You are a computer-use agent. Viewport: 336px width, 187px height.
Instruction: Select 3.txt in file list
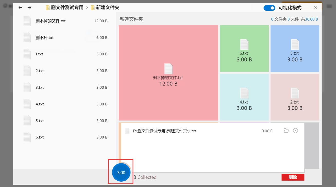[65, 87]
